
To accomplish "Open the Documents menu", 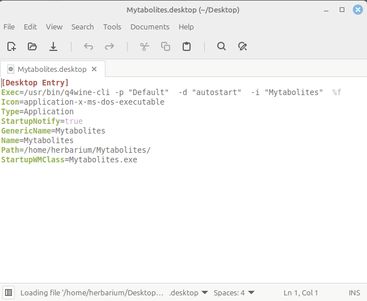I will [150, 27].
